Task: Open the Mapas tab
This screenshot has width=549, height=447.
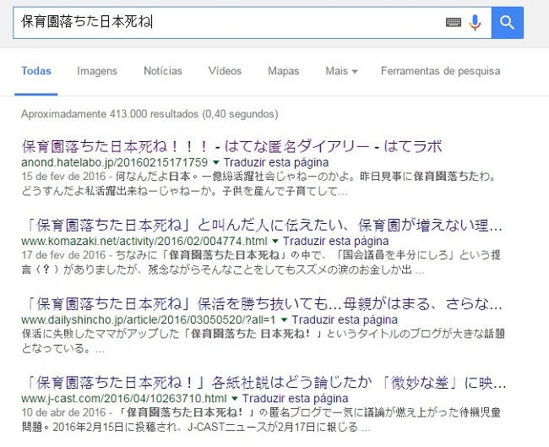Action: 283,71
